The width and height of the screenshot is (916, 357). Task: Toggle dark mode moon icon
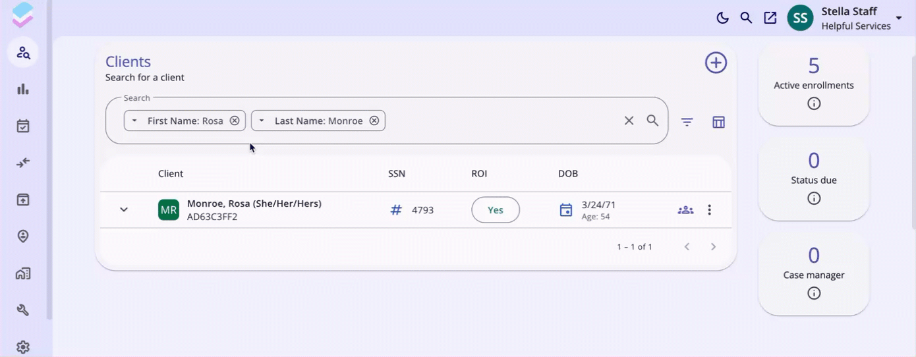pyautogui.click(x=722, y=18)
